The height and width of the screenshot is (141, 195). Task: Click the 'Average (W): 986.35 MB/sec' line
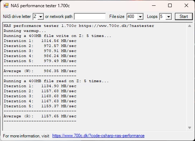tap(40, 71)
